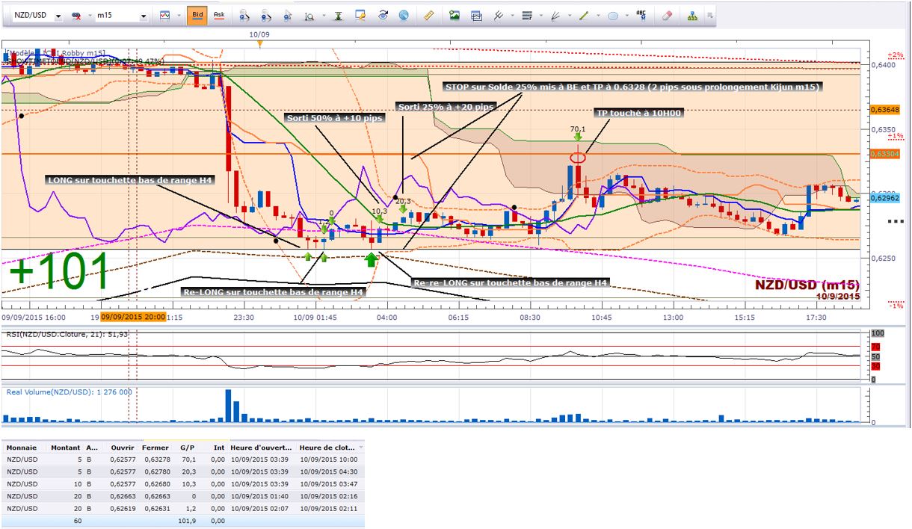Select first NZD/USD trade row with 70,1
The image size is (912, 529).
tap(182, 459)
